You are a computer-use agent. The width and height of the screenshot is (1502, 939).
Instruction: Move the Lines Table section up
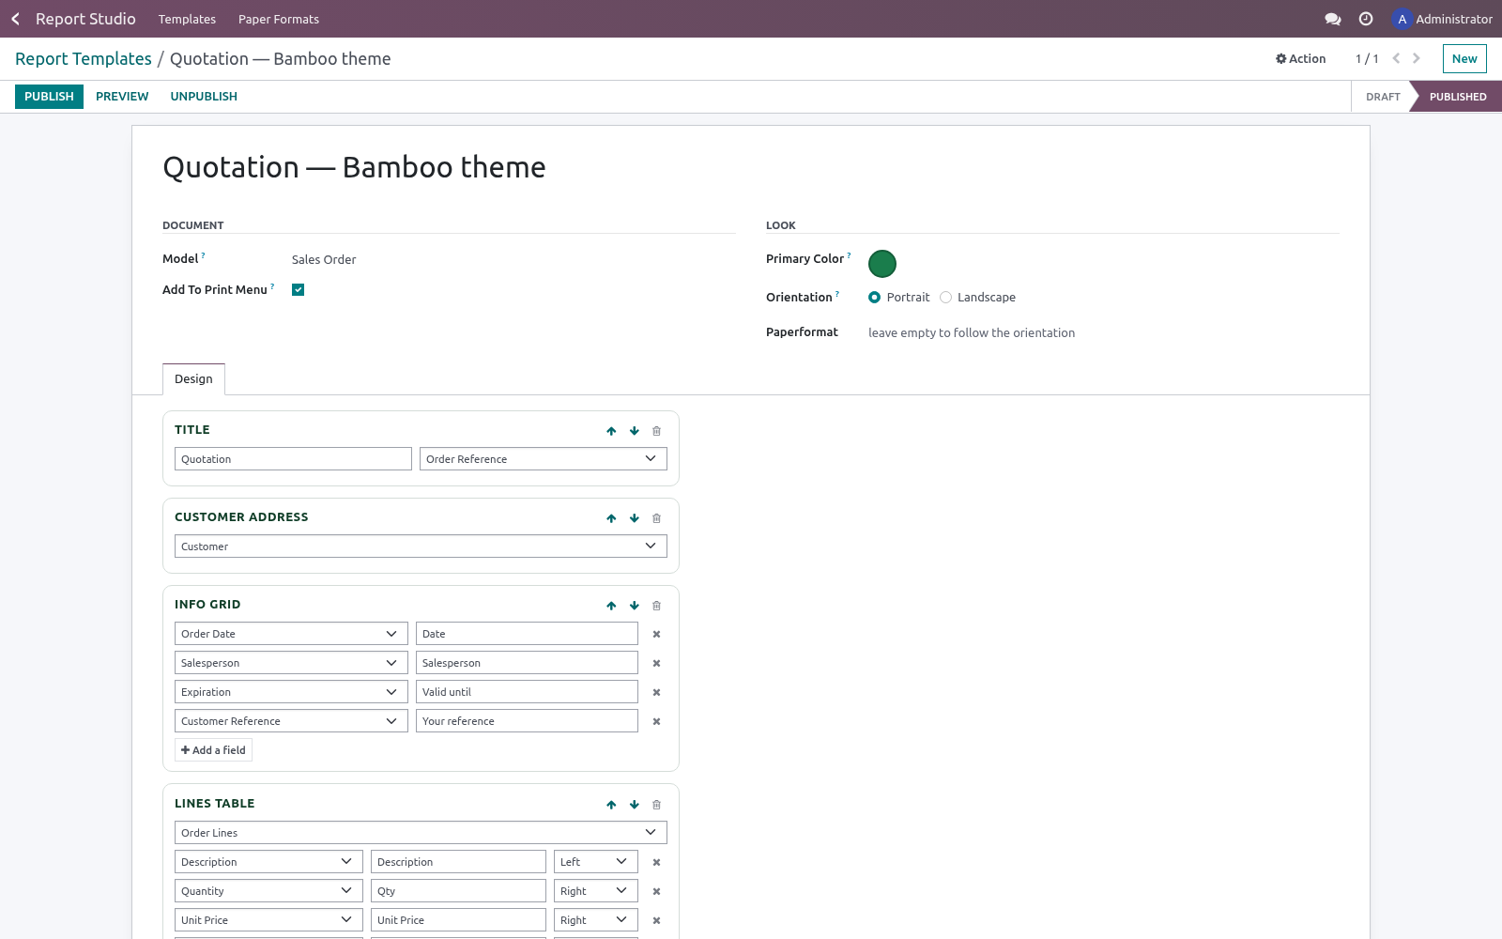coord(611,805)
